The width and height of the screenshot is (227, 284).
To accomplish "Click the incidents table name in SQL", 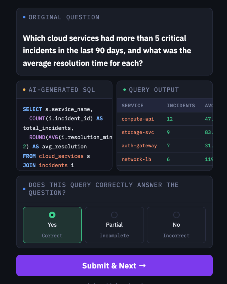I will [53, 165].
